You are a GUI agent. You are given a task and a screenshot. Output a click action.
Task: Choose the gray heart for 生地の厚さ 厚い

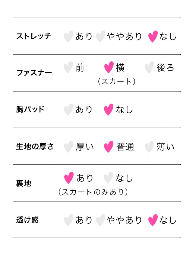[x=68, y=147]
